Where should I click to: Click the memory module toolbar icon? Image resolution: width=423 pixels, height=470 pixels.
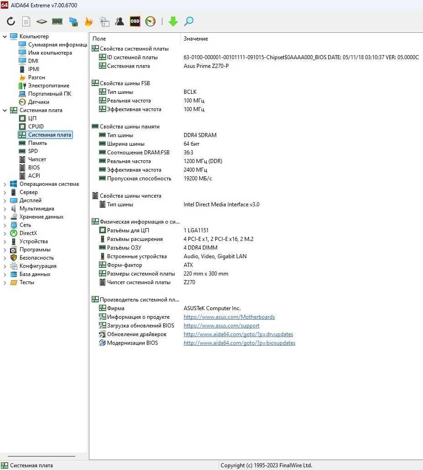click(x=57, y=21)
